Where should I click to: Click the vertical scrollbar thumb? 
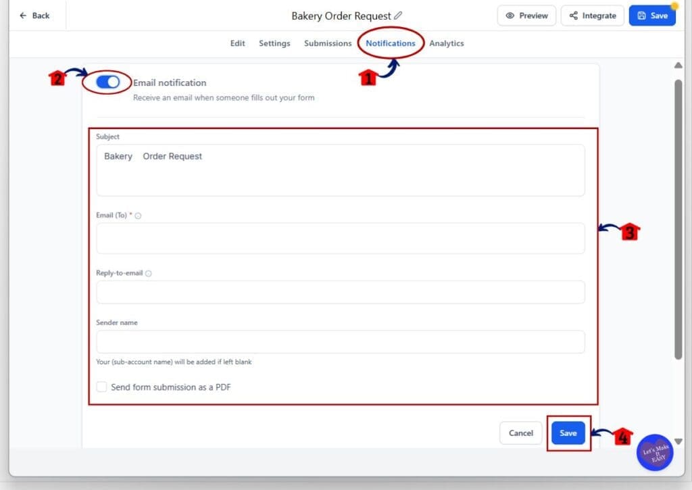(678, 220)
